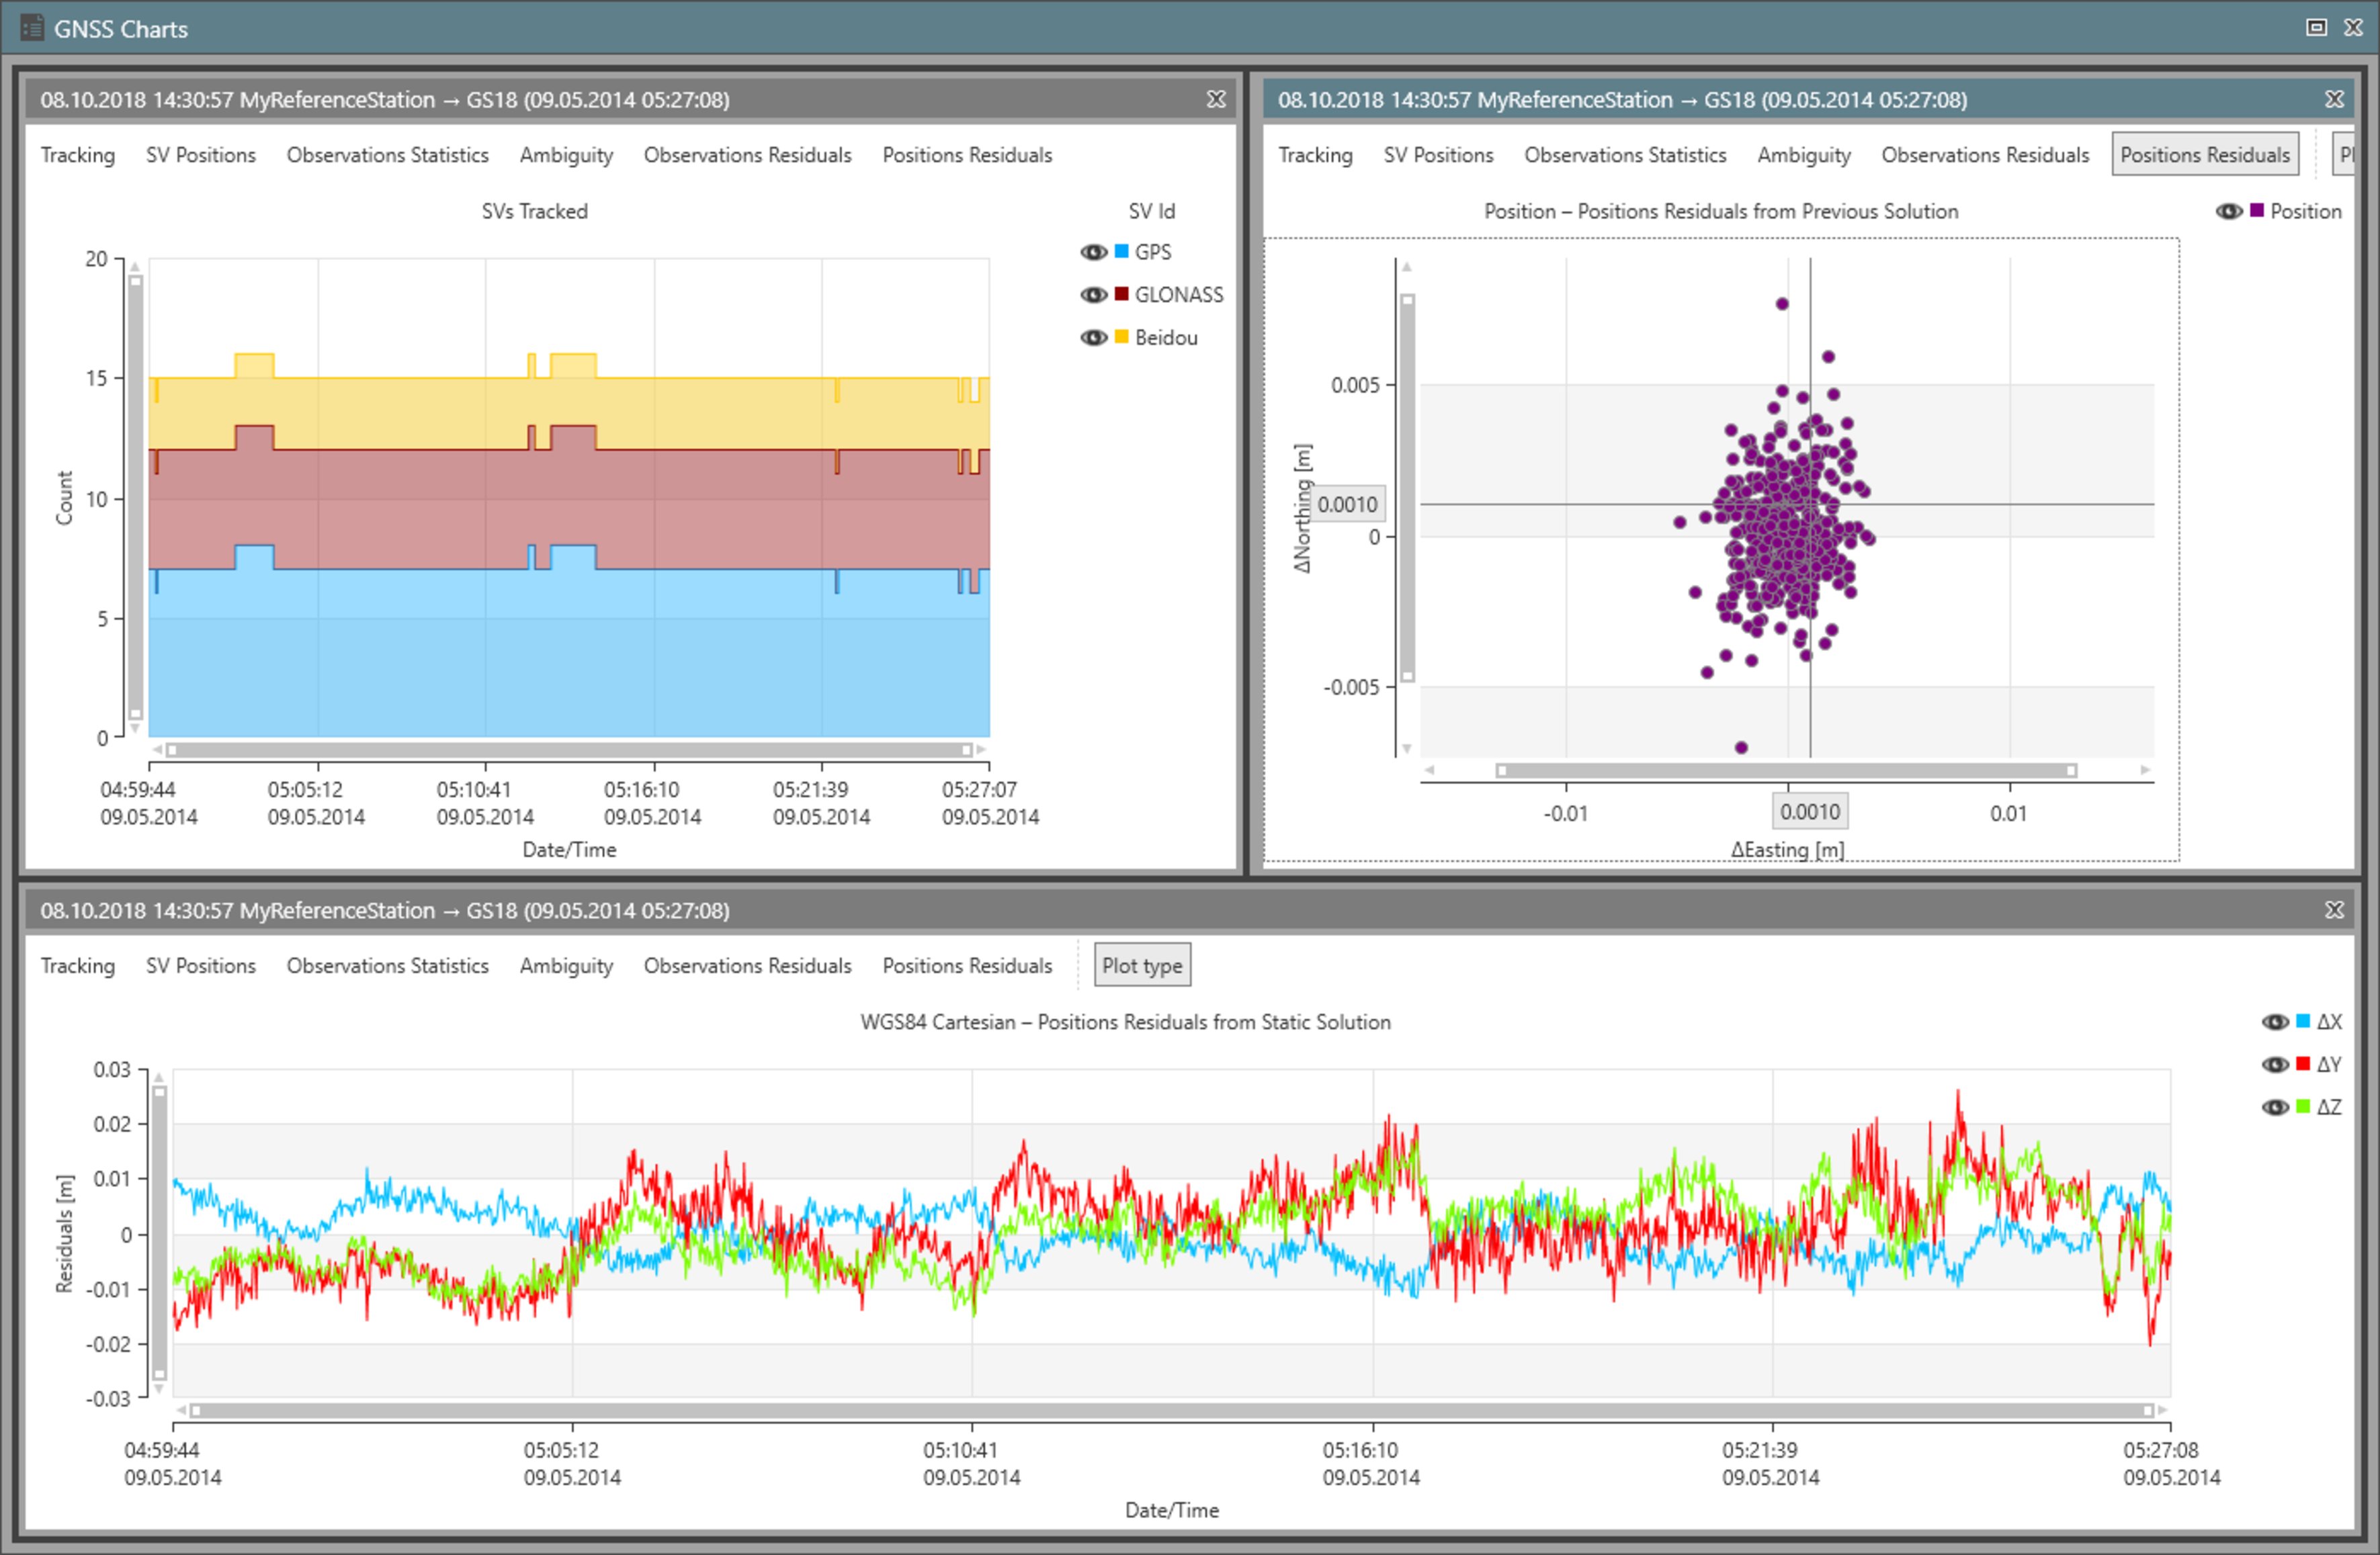Close the bottom WGS84 Cartesian chart

(2334, 909)
